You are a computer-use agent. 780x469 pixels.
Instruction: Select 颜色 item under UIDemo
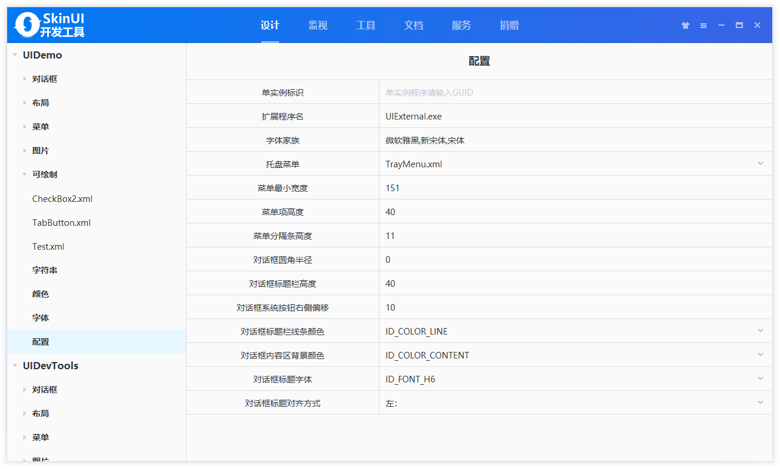point(41,294)
